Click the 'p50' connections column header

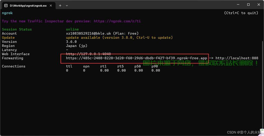point(138,66)
